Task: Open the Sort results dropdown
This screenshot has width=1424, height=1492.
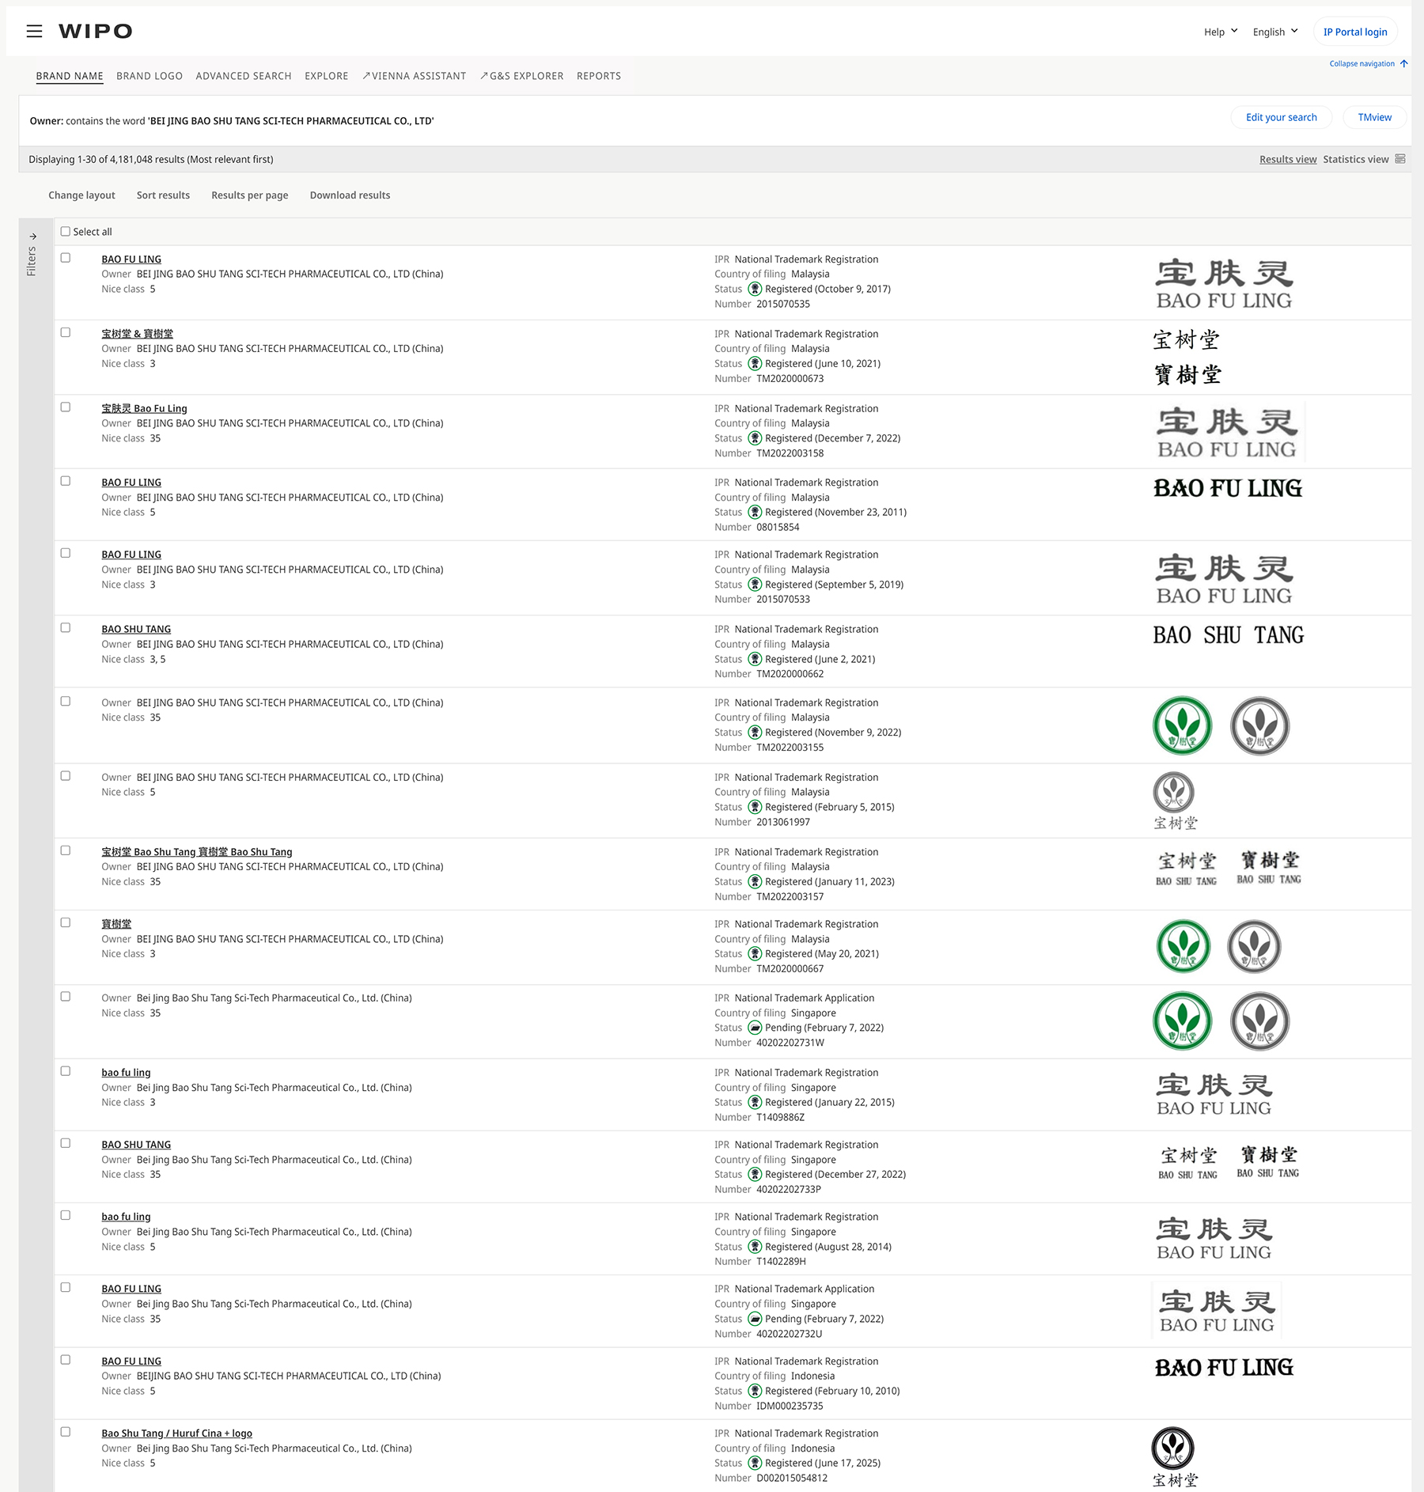Action: 163,195
